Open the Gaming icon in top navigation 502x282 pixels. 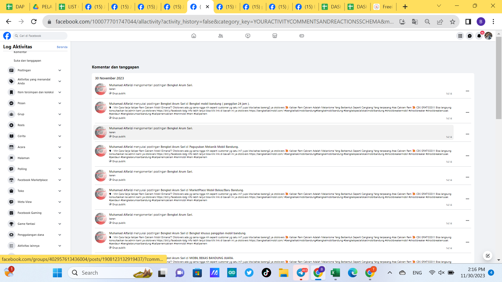301,36
